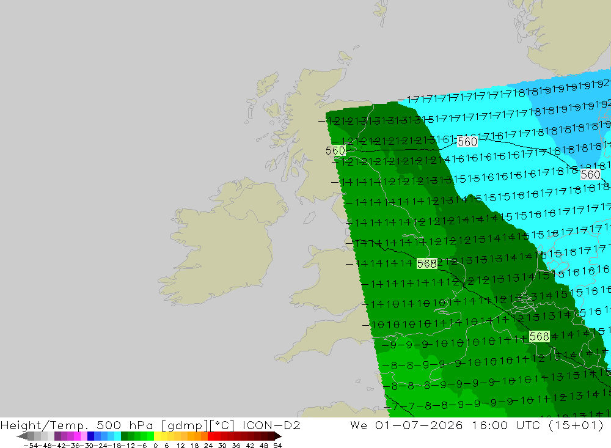Select the pure yellow legend swatch above 0
This screenshot has width=611, height=448.
(x=158, y=436)
